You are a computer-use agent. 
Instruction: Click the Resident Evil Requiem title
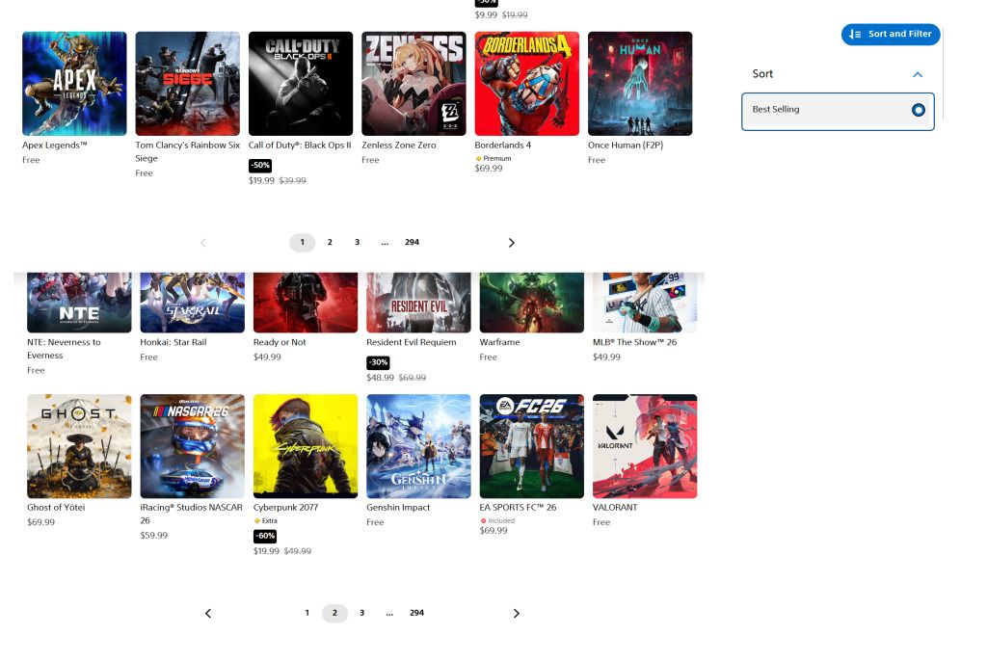click(x=411, y=342)
